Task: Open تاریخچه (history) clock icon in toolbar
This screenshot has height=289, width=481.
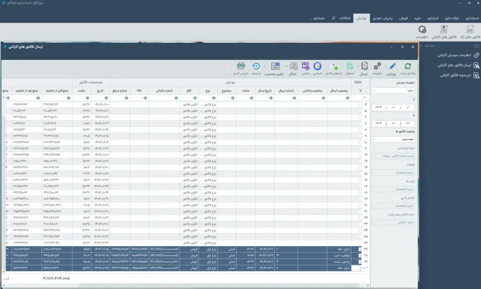Action: coord(256,67)
